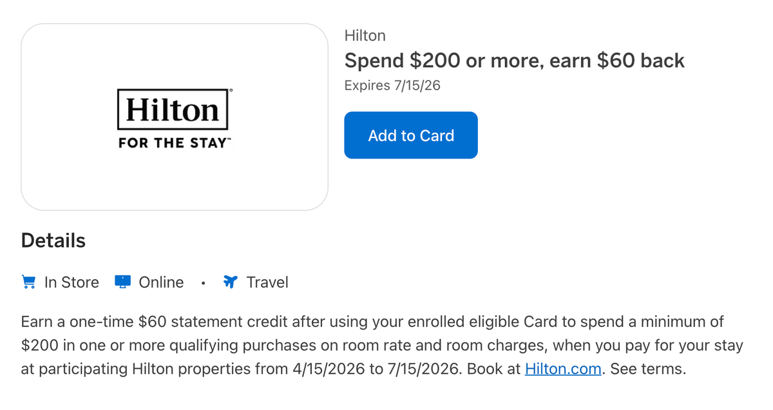Click the Spend $200 or more offer headline
773x410 pixels.
[x=514, y=60]
